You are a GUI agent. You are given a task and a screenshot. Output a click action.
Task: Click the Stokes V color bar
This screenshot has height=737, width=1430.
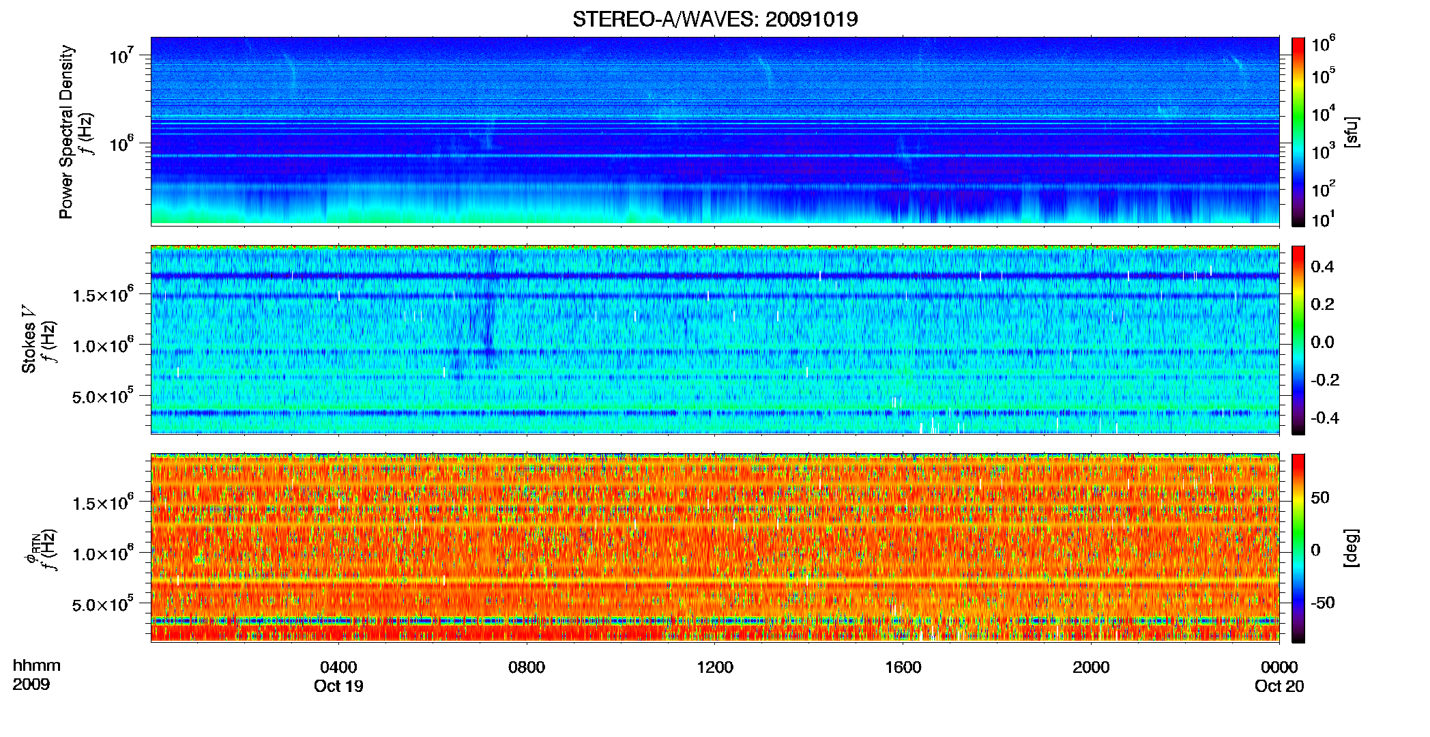tap(1298, 340)
